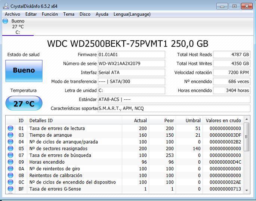Select the C: drive tab showing Bueno
Screen dimensions: 256x201
(x=18, y=27)
